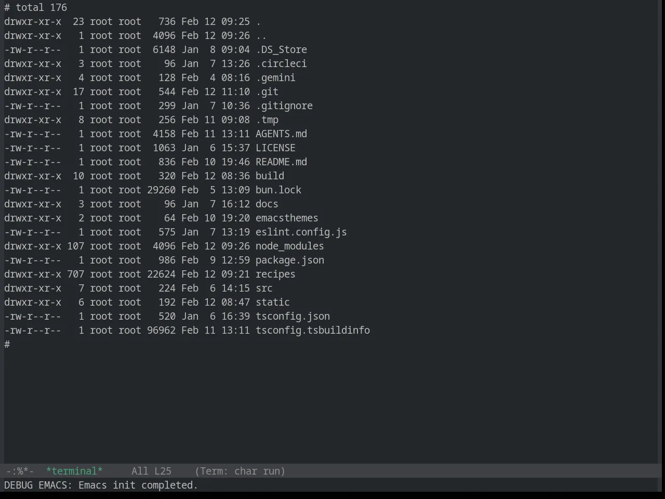Select tsconfig.tsbuildinfo file name

coord(313,330)
